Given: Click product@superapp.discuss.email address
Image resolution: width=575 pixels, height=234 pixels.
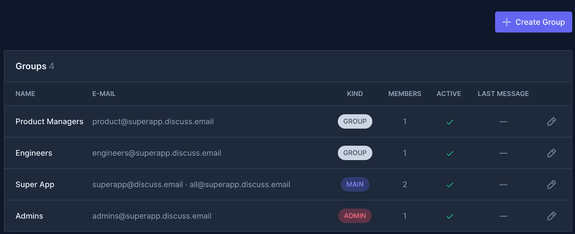Looking at the screenshot, I should (153, 122).
